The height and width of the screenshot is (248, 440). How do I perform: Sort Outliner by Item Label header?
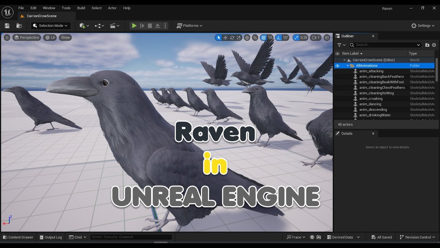[x=374, y=54]
